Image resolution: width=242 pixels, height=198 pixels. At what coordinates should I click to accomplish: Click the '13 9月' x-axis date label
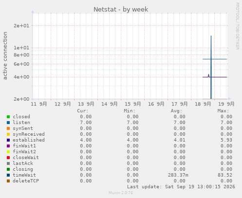[x=86, y=104]
